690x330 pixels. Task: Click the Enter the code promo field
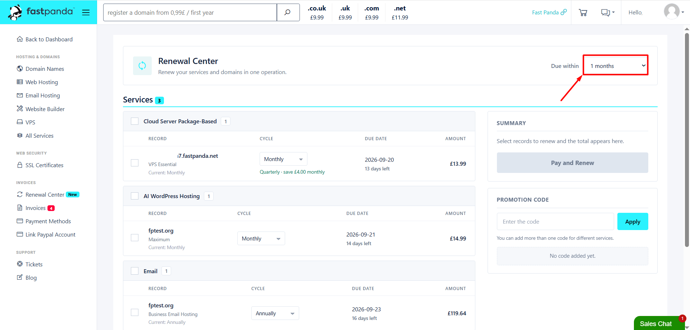tap(555, 221)
